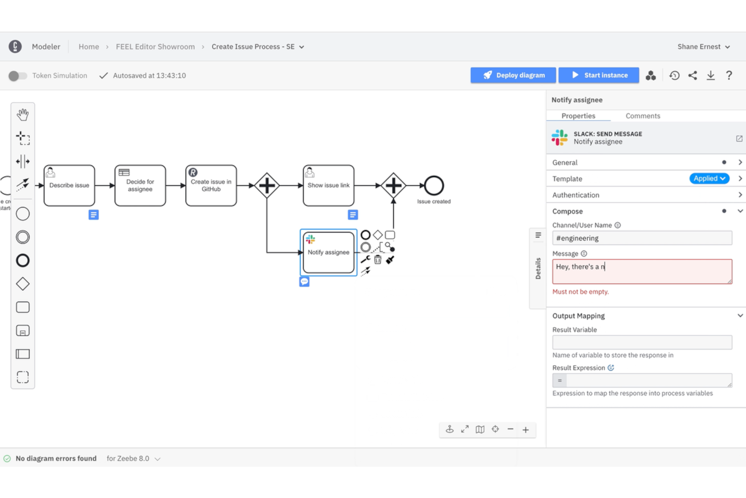Open the note icon below Show issue link

click(353, 215)
